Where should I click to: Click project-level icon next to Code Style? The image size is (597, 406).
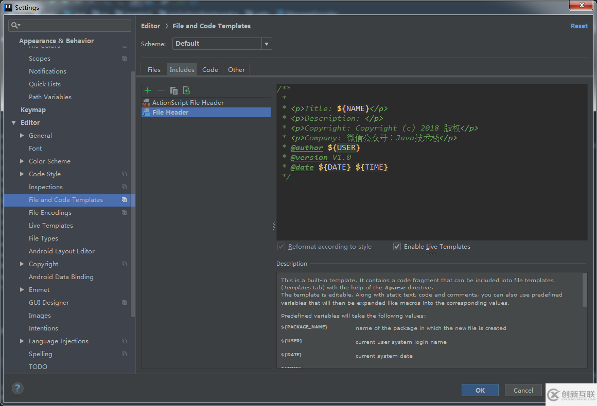(x=124, y=174)
